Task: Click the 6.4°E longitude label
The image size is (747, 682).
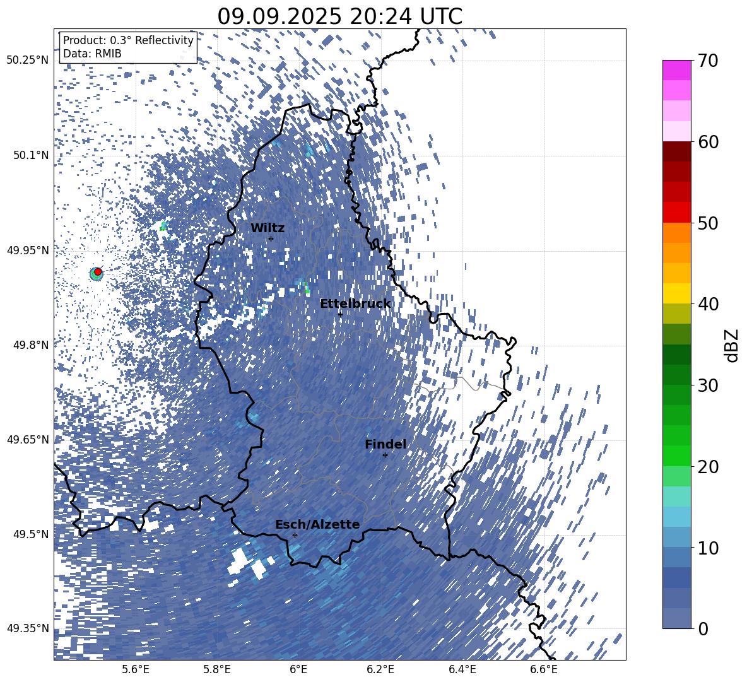Action: coord(462,669)
